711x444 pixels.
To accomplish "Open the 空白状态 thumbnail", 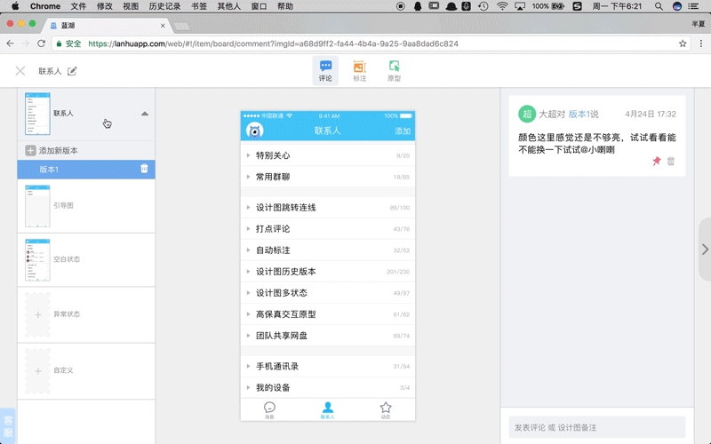I will pos(37,259).
